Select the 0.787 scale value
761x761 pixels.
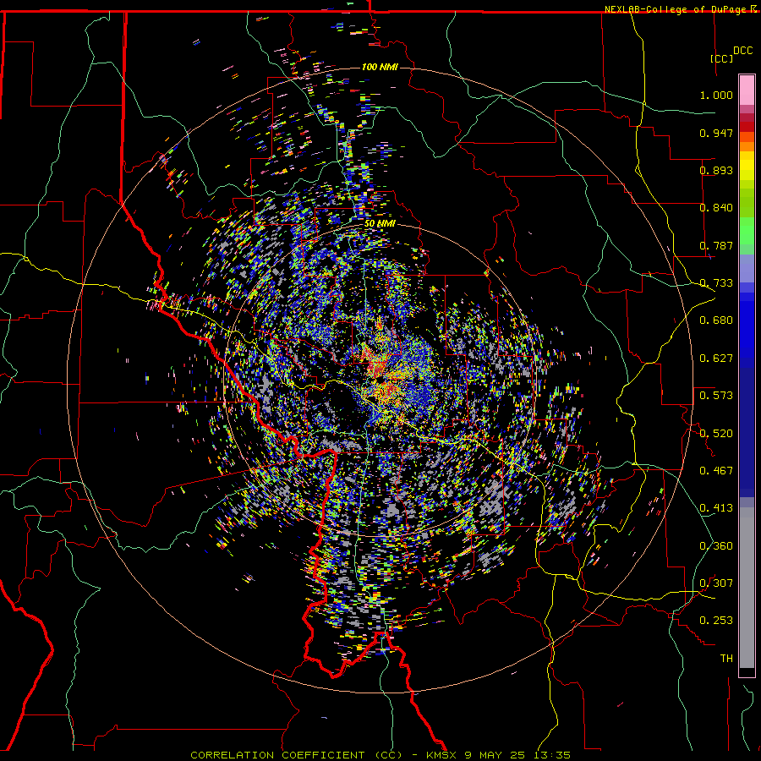pos(716,245)
